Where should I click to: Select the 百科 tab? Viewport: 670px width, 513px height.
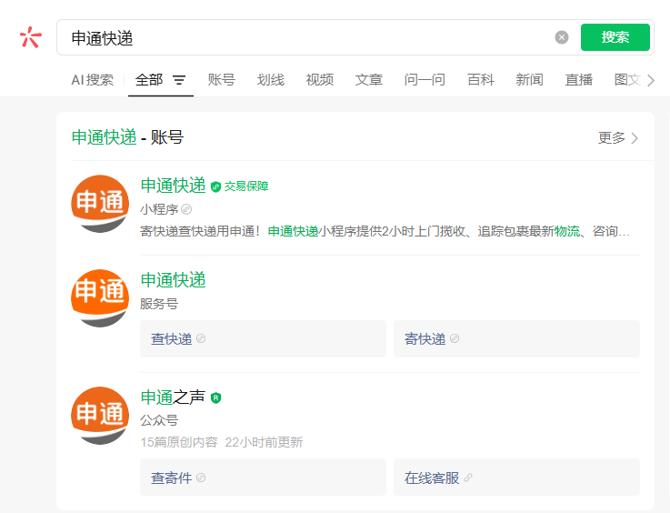tap(480, 80)
